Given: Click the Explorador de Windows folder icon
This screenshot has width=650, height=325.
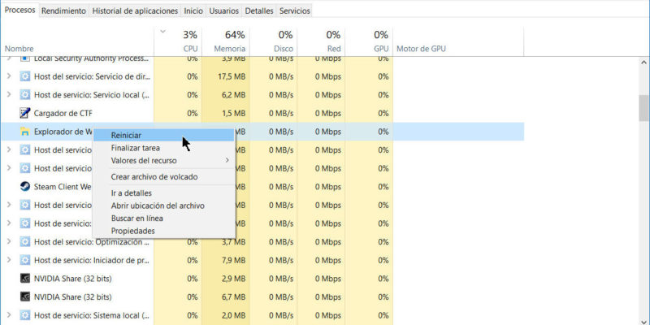Looking at the screenshot, I should pos(25,132).
